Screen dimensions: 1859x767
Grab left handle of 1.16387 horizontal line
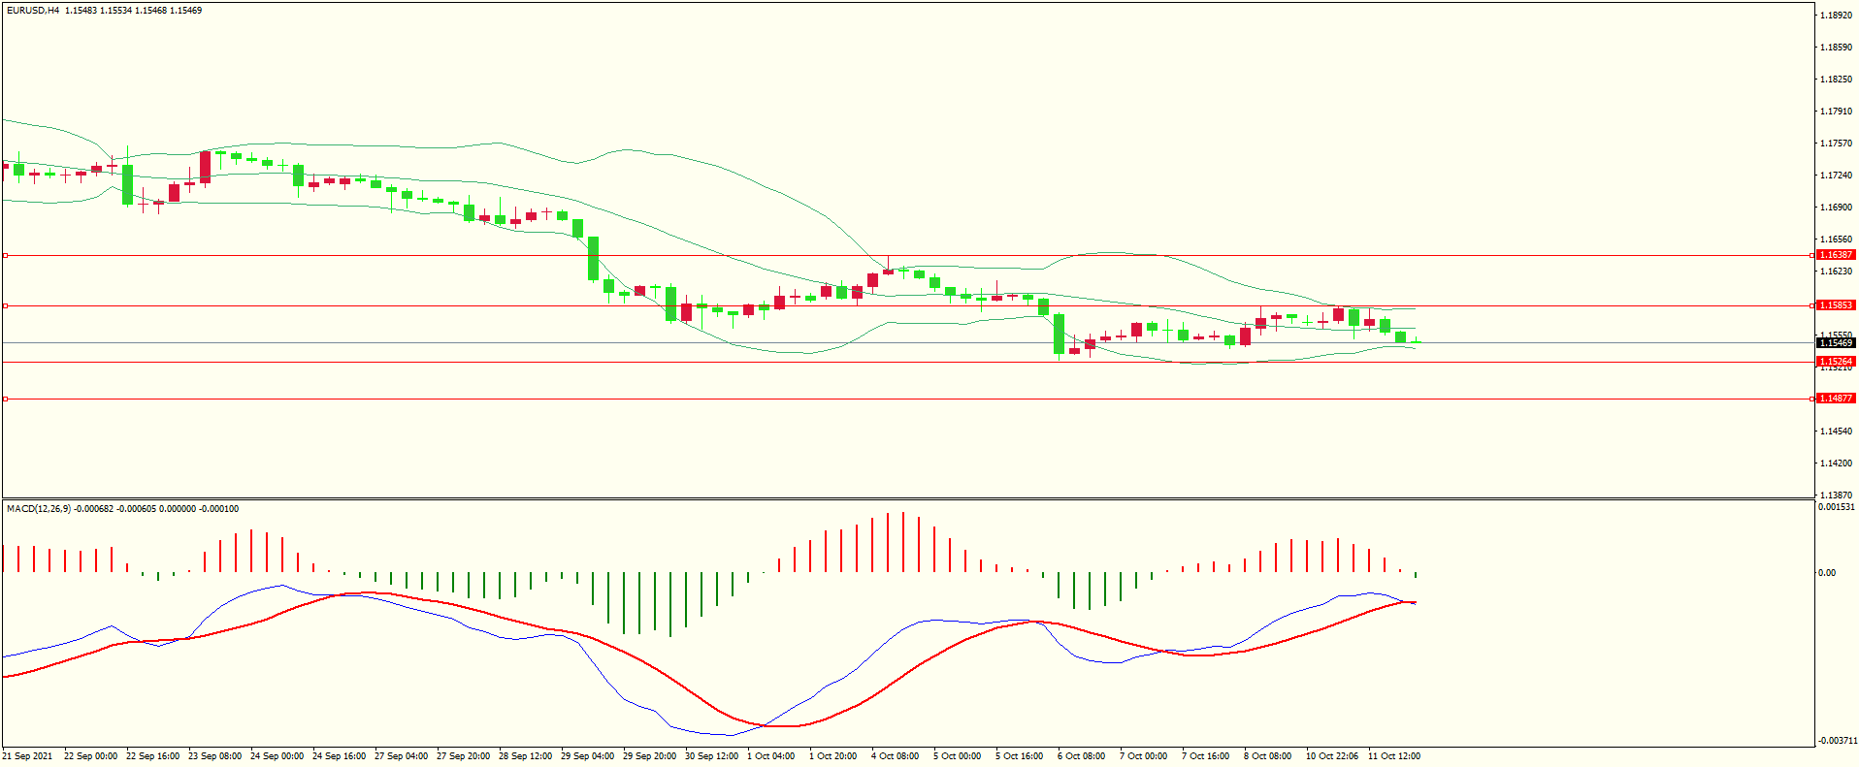coord(6,256)
